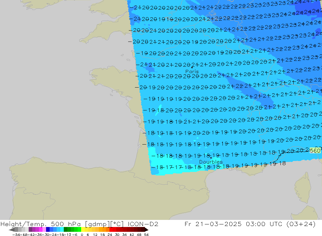This screenshot has height=236, width=322.
Task: Click the gray left arrow of color scale
Action: point(12,230)
